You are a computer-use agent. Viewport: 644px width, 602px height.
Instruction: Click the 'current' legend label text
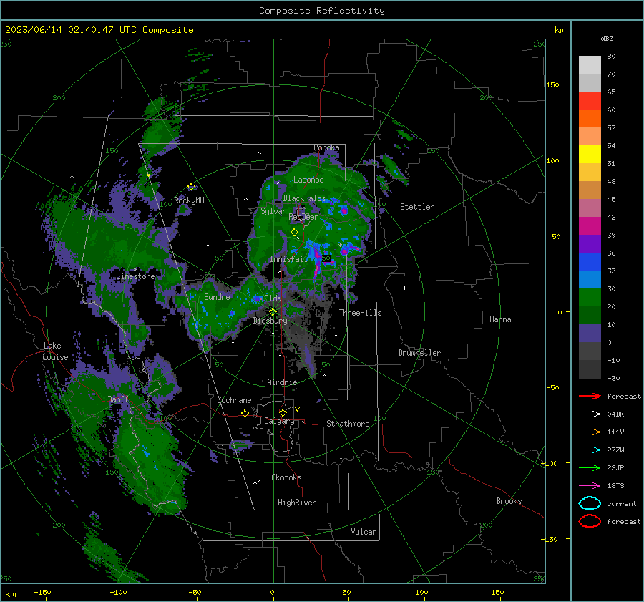click(622, 504)
